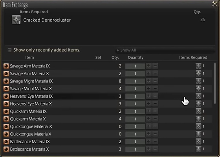Click the Battledance Materia X icon

[6, 149]
